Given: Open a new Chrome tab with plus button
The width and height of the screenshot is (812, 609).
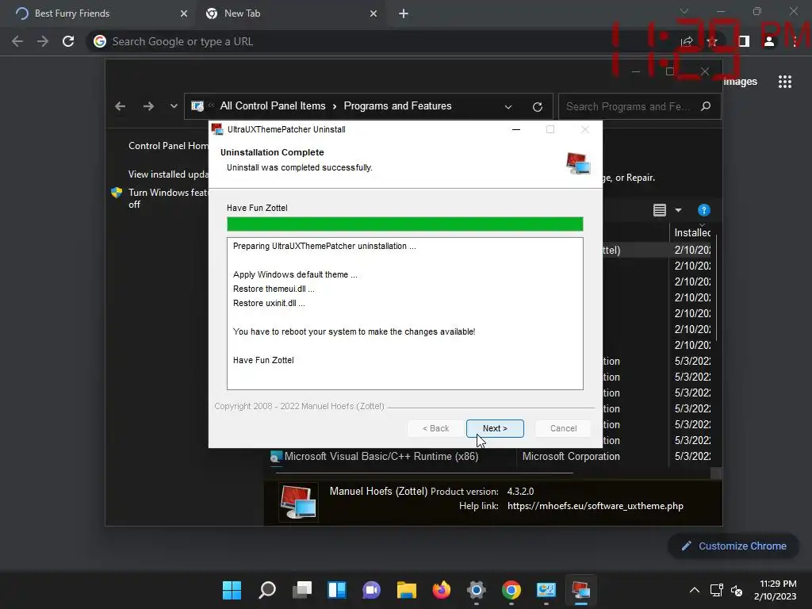Looking at the screenshot, I should (404, 13).
